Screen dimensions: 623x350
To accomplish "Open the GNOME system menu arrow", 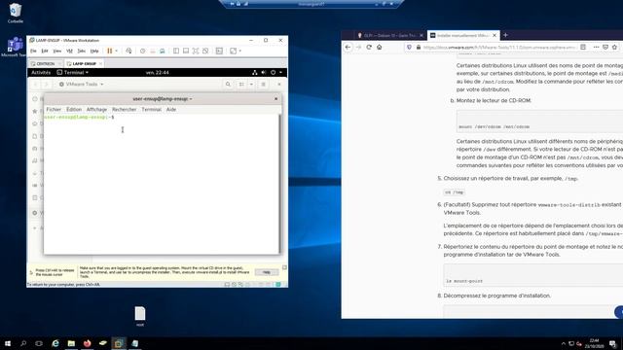I will (280, 73).
